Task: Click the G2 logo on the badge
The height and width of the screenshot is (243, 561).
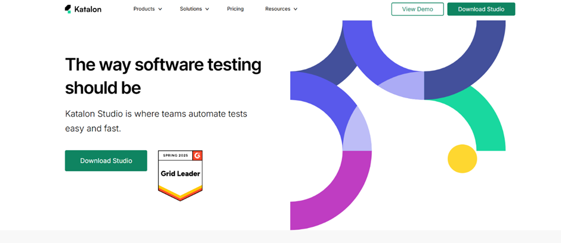Action: (x=198, y=155)
